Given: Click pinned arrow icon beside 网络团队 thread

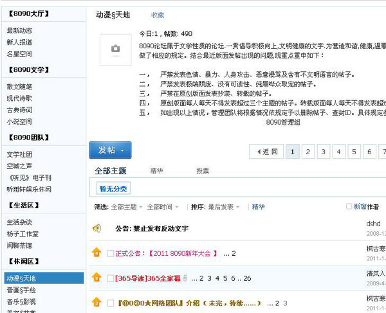Looking at the screenshot, I should (96, 302).
